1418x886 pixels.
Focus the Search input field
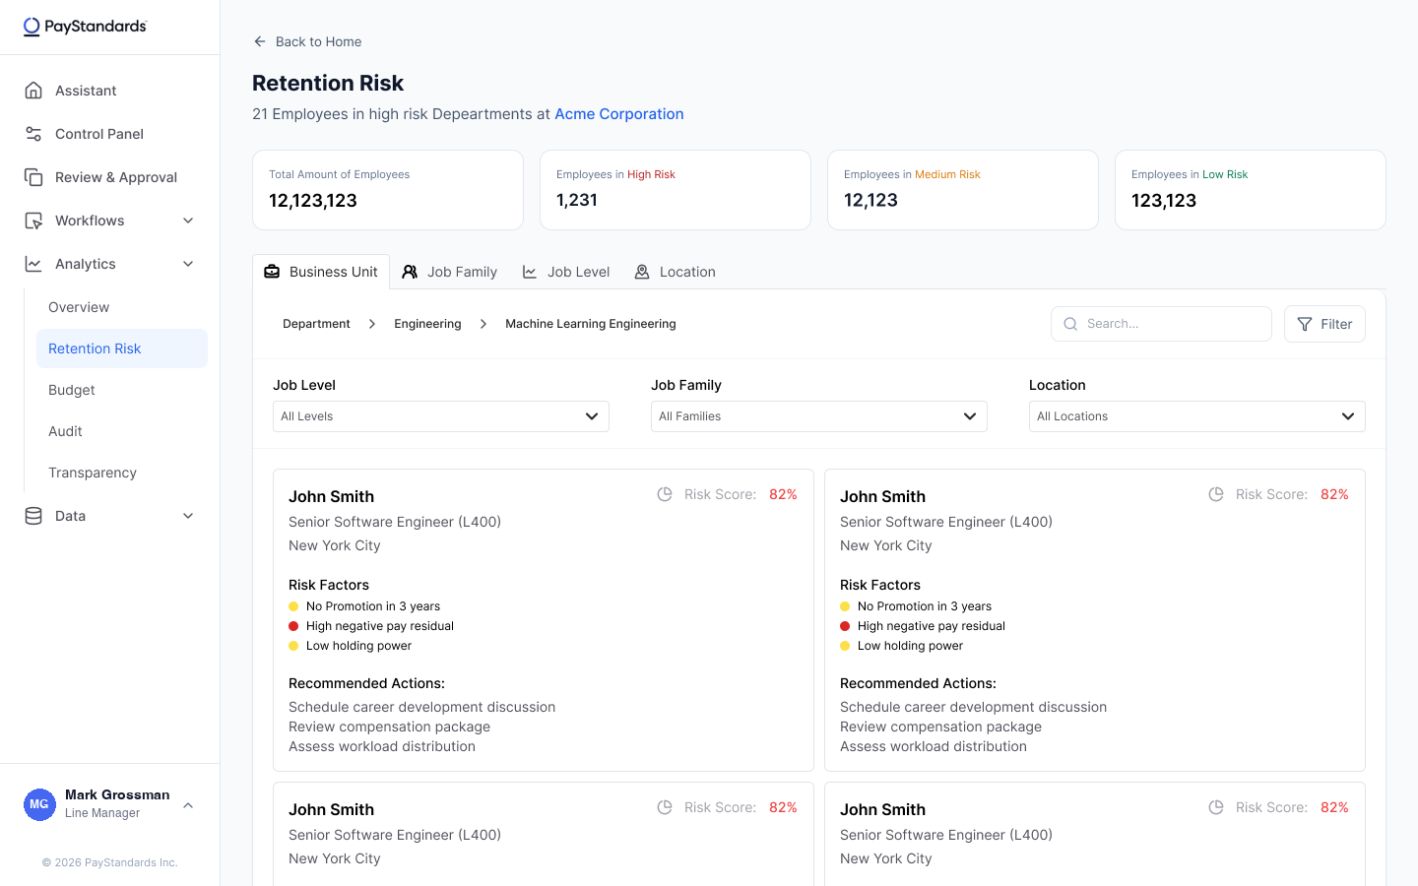pyautogui.click(x=1161, y=324)
